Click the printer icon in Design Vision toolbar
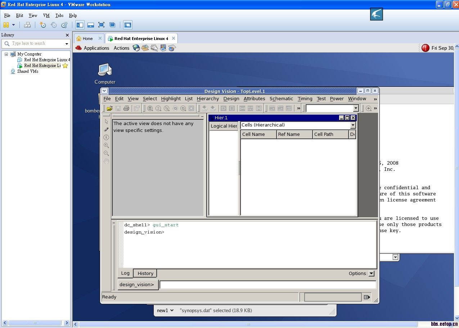459x328 pixels. click(x=126, y=108)
